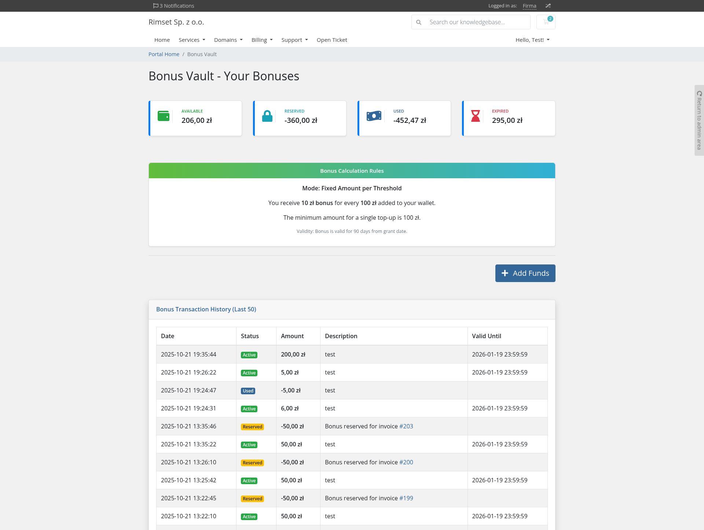
Task: Open the invoice #203 link
Action: click(406, 426)
